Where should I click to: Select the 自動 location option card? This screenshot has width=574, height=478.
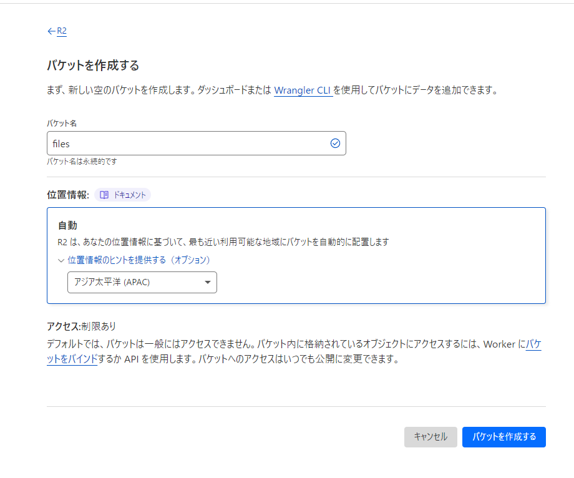(296, 255)
